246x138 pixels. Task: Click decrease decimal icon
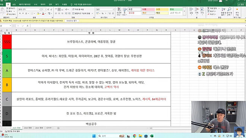[x=113, y=13]
